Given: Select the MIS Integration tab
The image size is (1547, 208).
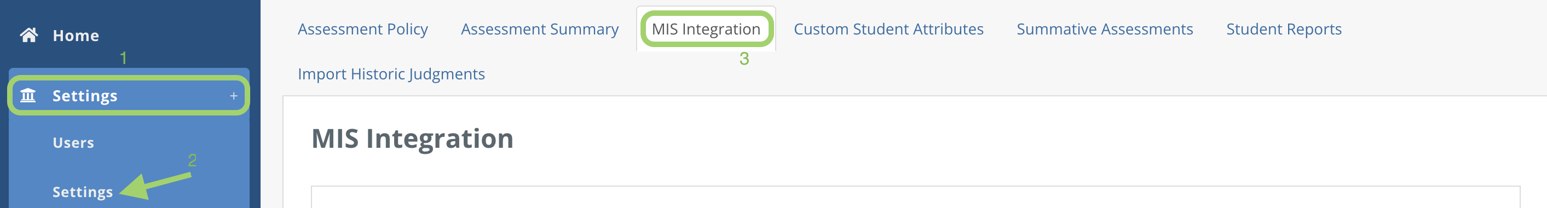Looking at the screenshot, I should [x=706, y=29].
